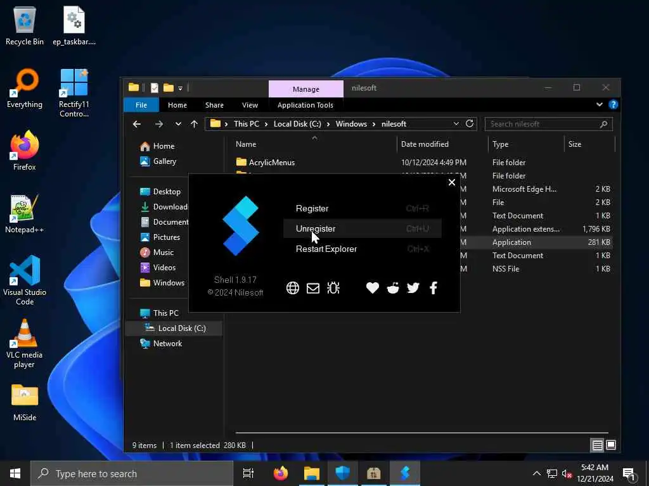This screenshot has height=486, width=649.
Task: Open the Reddit icon in Nilesoft dialog
Action: pyautogui.click(x=393, y=288)
